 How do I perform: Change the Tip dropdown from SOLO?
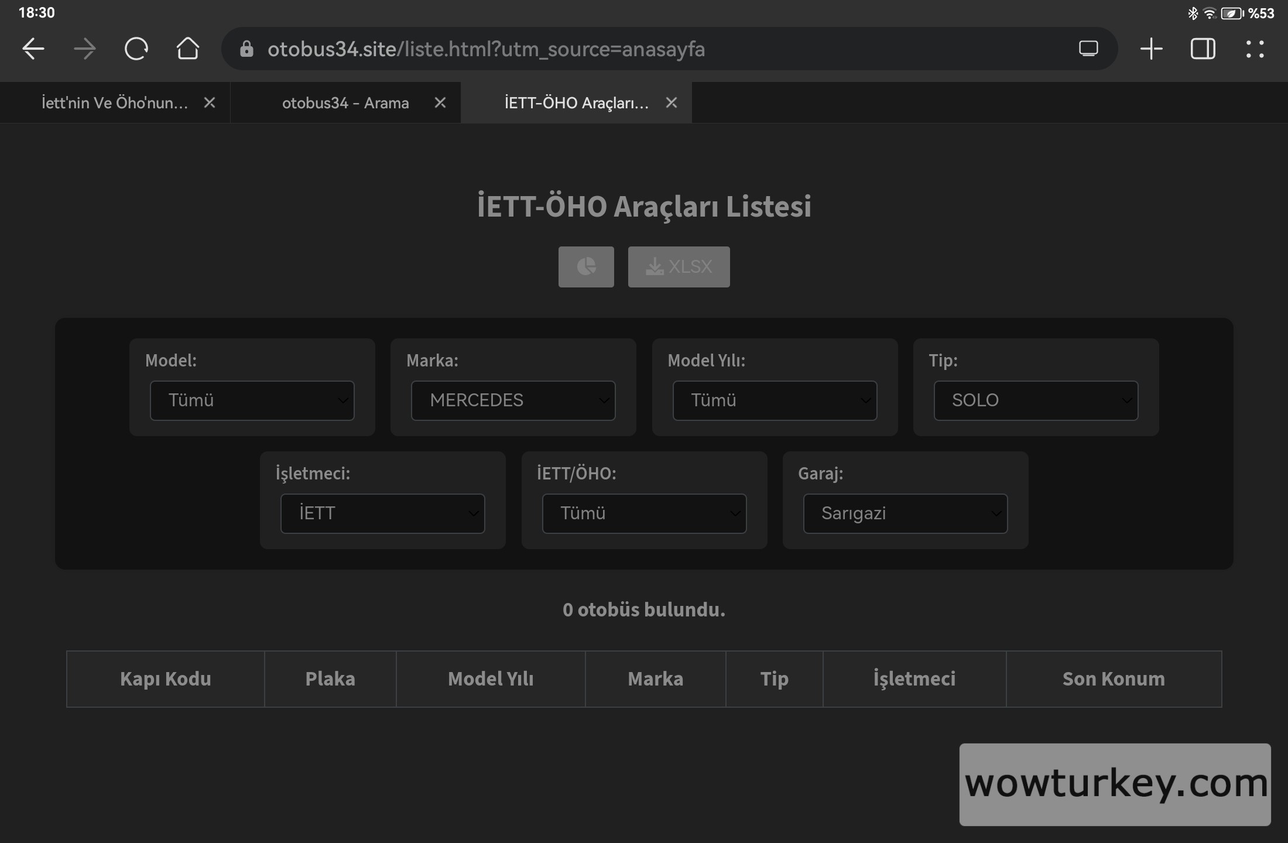pyautogui.click(x=1036, y=400)
